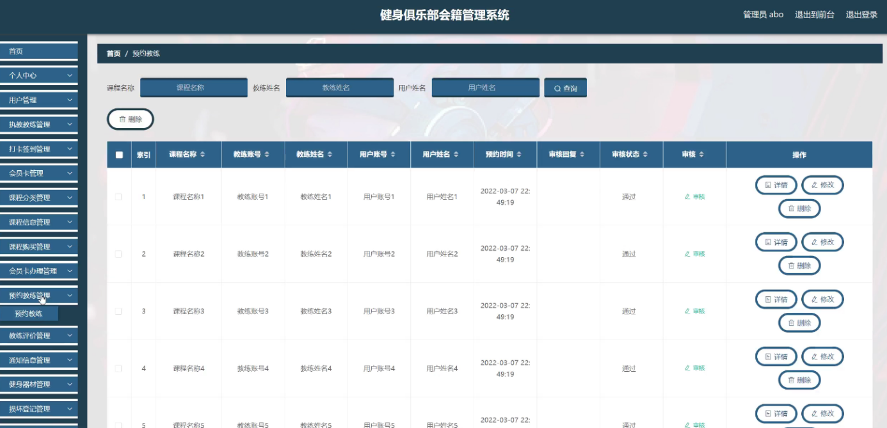Open 首页 in the sidebar
887x428 pixels.
38,51
